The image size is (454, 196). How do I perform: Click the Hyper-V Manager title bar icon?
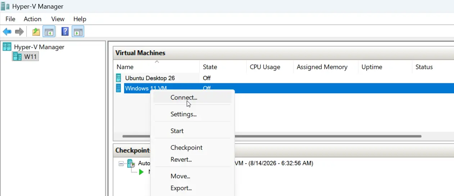point(5,6)
